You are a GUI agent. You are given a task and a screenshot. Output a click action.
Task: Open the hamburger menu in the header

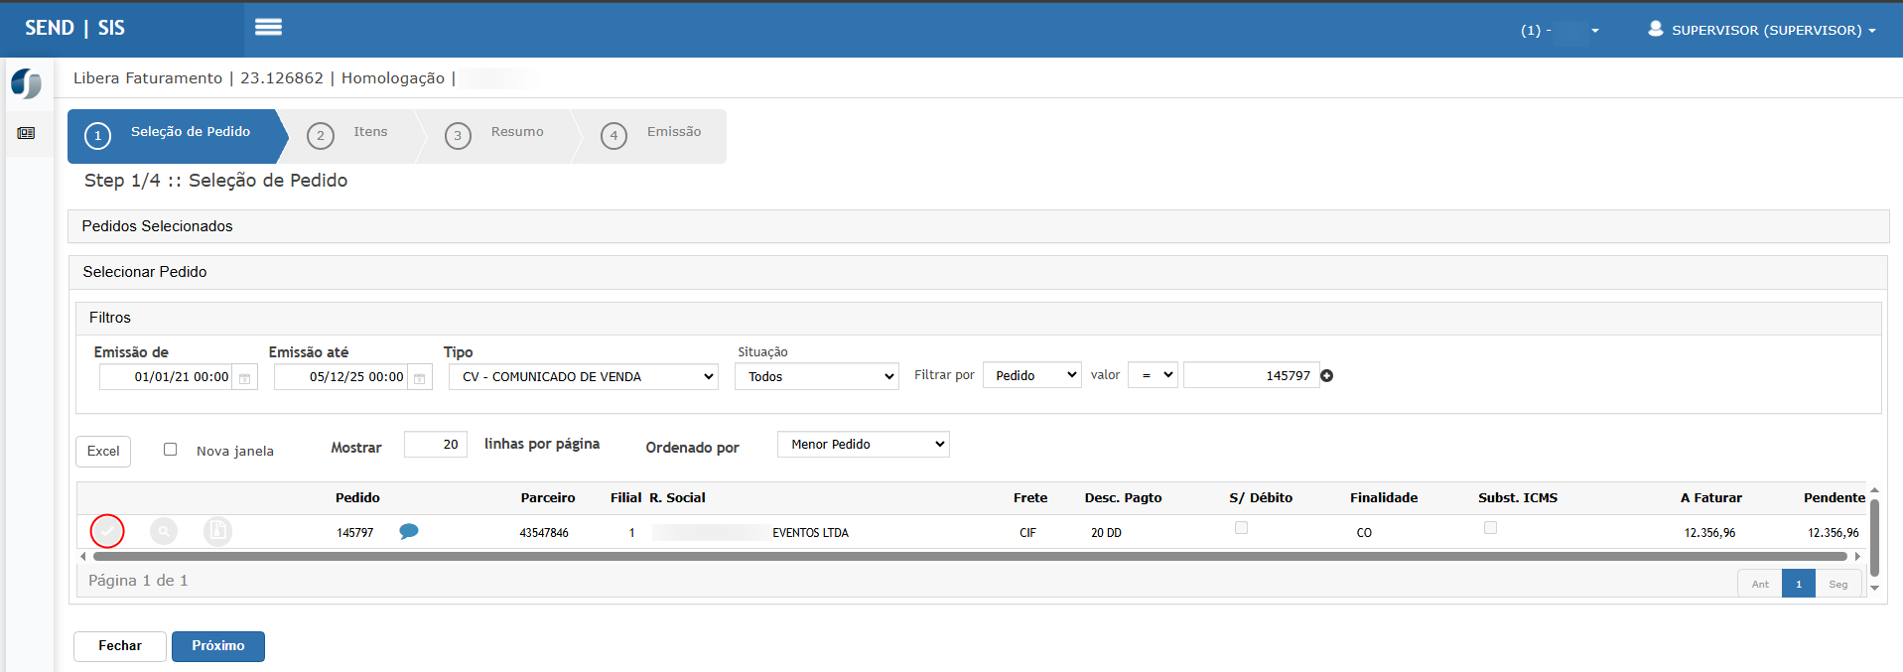click(268, 28)
